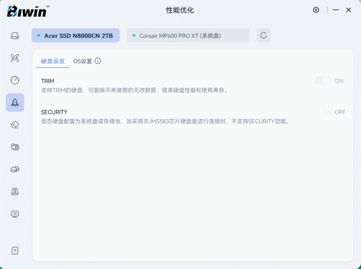Screen dimensions: 361x269
Task: Click the 性能优化 window title
Action: (180, 10)
